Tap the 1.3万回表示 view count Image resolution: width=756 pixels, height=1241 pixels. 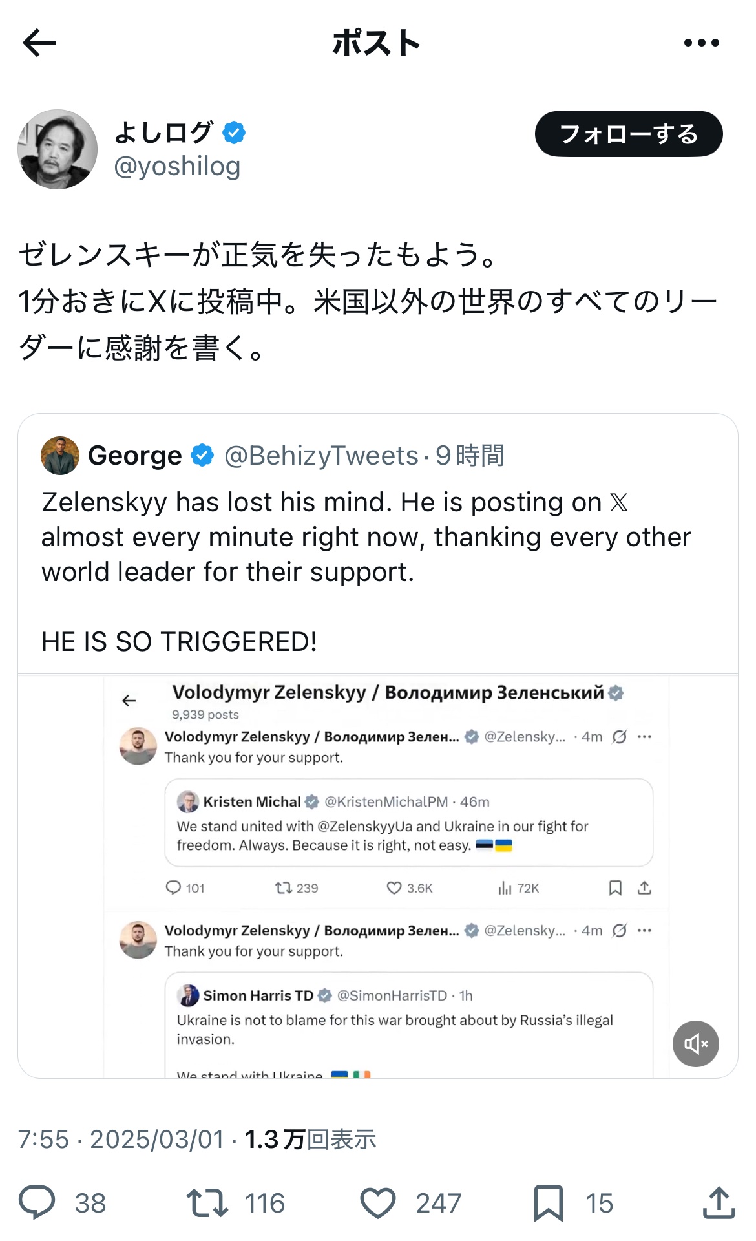click(310, 1140)
